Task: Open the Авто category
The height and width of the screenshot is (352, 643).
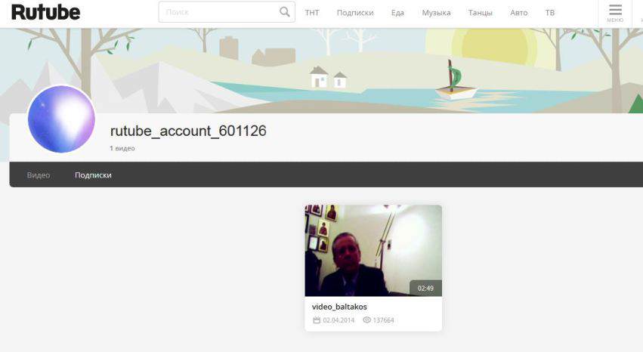Action: coord(519,13)
